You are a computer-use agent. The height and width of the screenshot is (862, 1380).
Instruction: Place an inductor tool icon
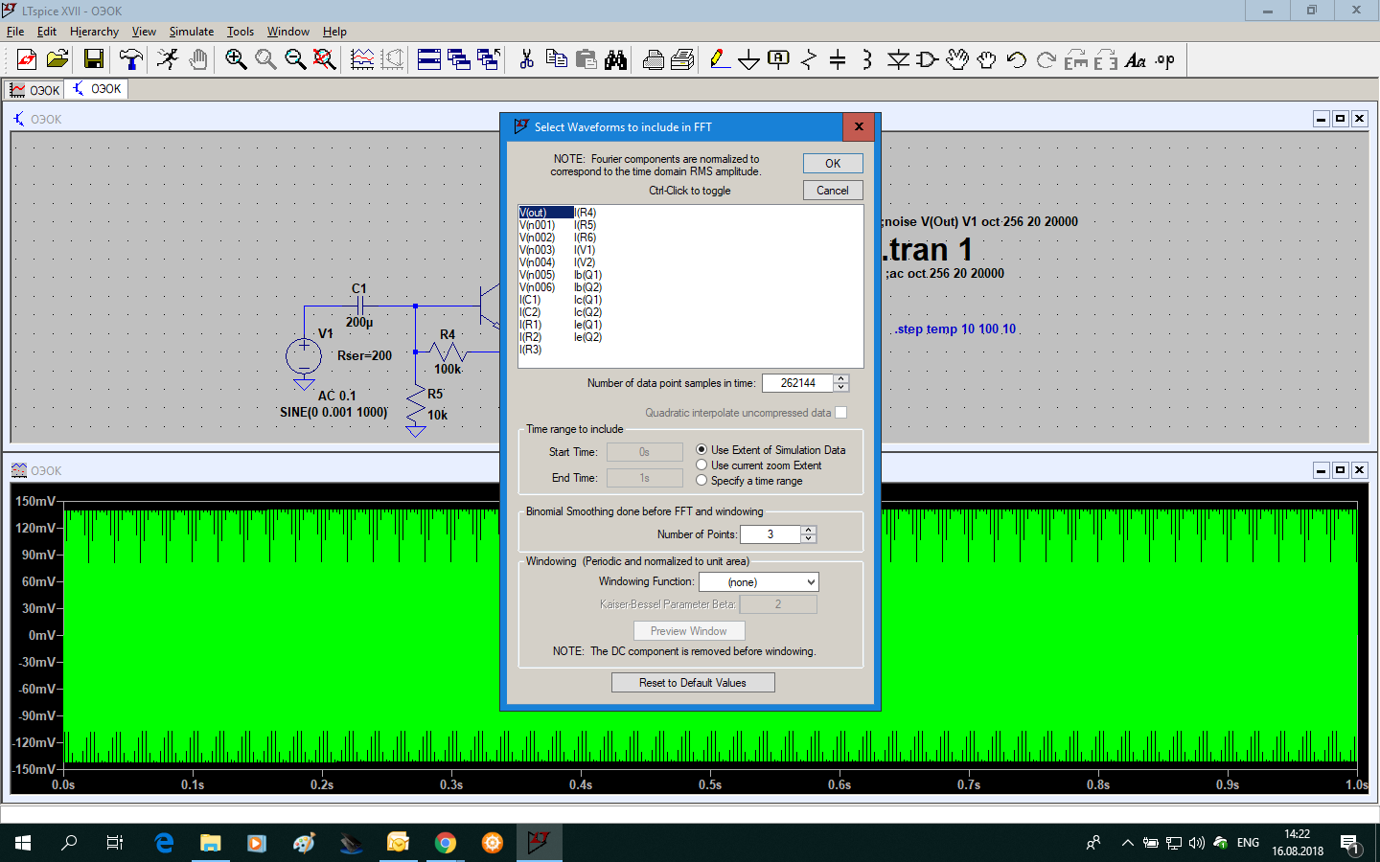coord(867,59)
